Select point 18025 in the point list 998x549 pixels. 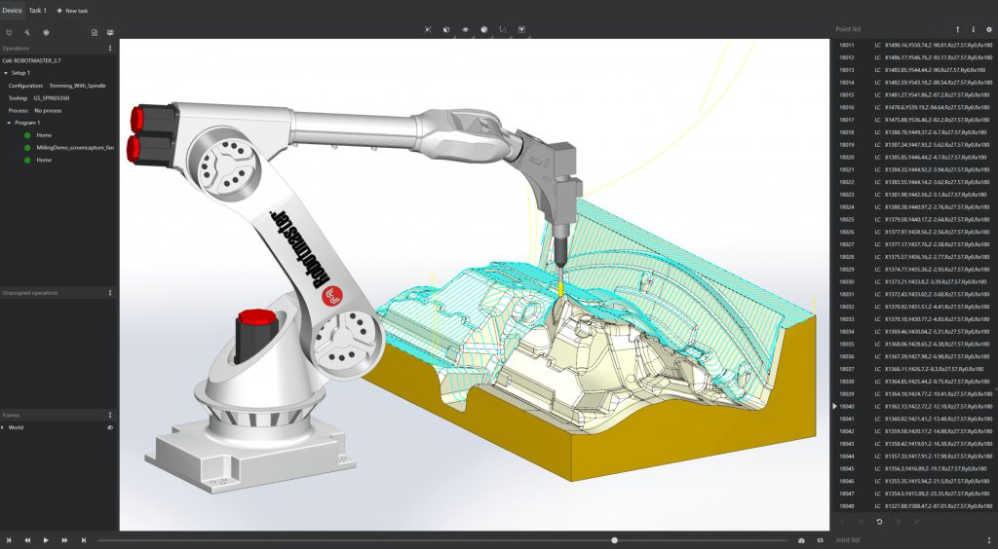point(914,220)
